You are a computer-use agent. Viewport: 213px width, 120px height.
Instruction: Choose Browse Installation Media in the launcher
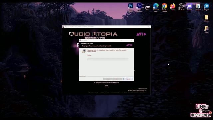[106, 83]
